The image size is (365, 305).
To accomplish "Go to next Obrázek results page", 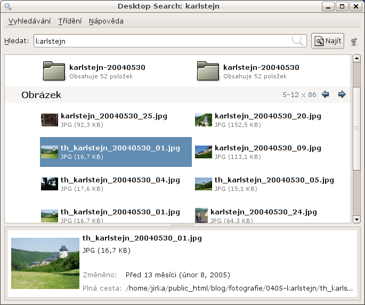I will 342,94.
